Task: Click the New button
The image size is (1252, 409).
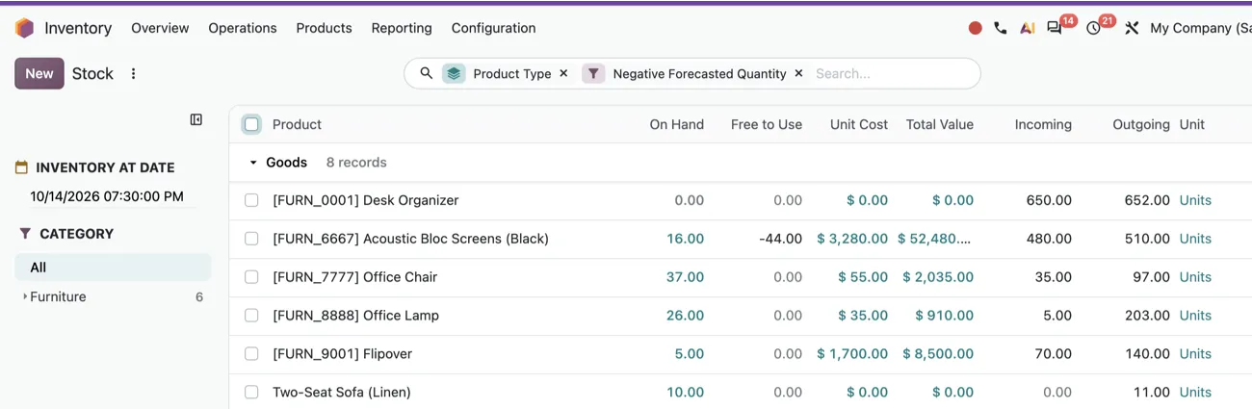Action: (x=39, y=73)
